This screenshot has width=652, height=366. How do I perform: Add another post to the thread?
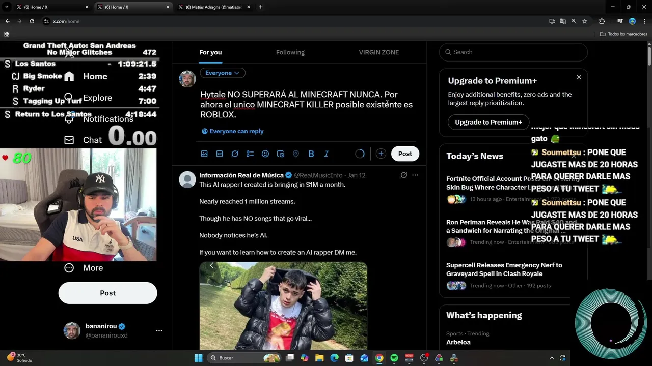pyautogui.click(x=381, y=154)
